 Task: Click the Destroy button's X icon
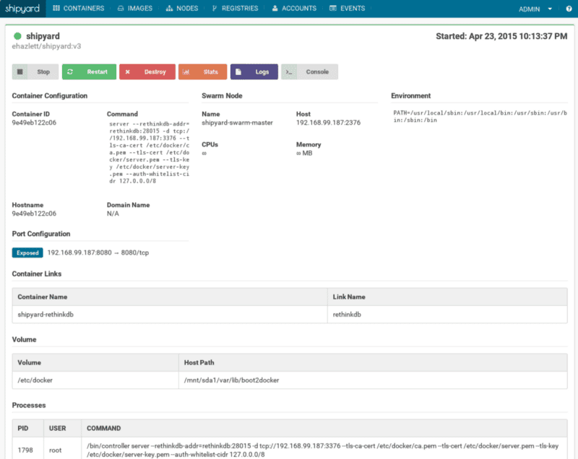point(126,71)
